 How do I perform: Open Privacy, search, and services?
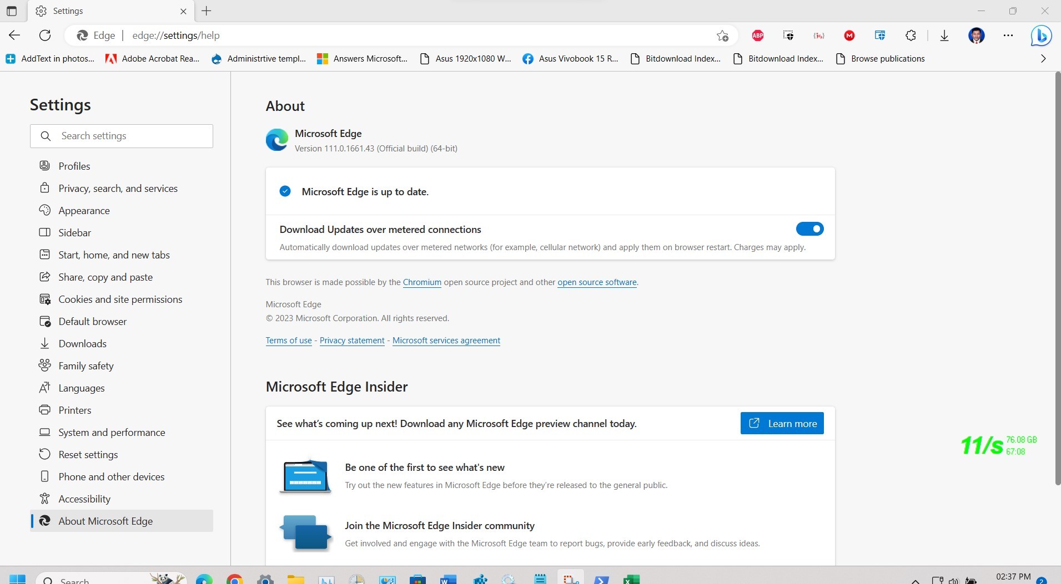(122, 188)
